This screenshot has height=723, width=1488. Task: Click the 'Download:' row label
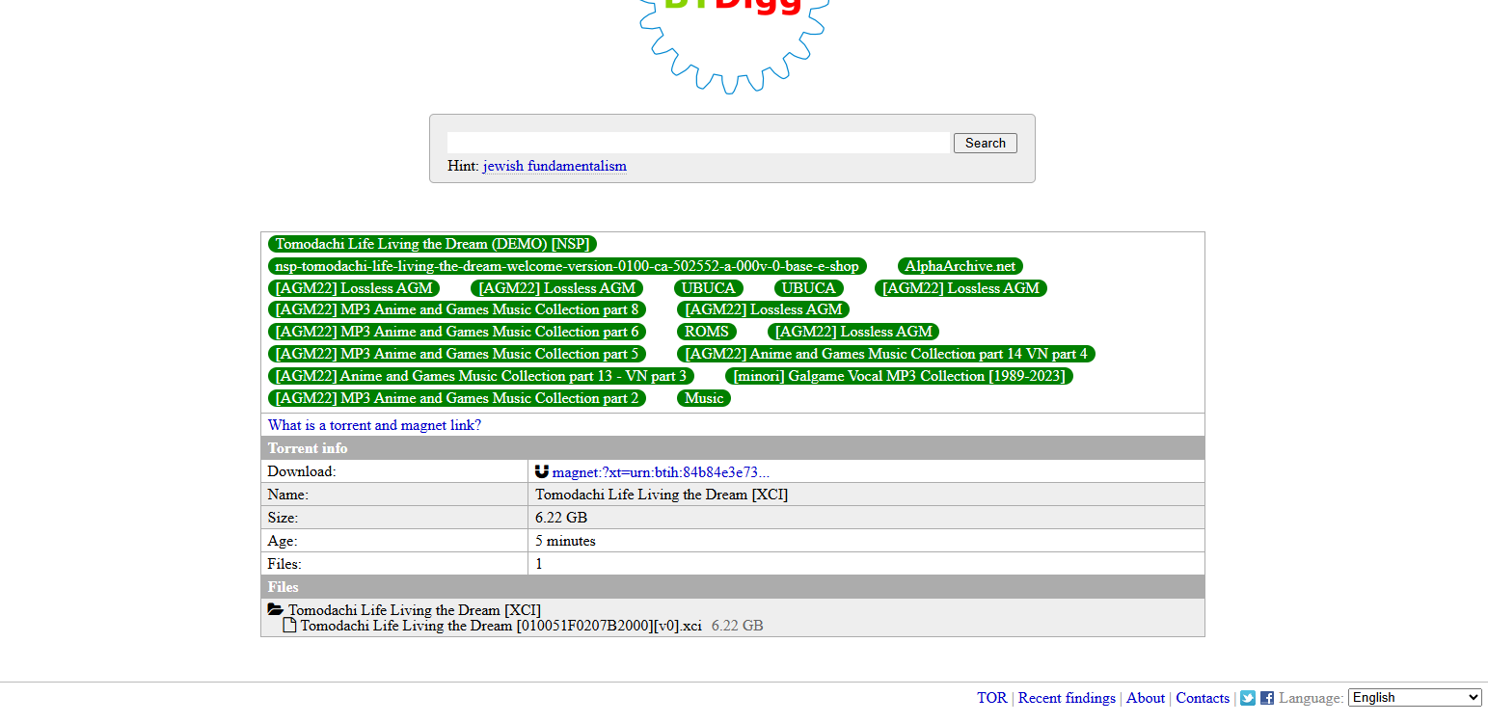[x=302, y=471]
